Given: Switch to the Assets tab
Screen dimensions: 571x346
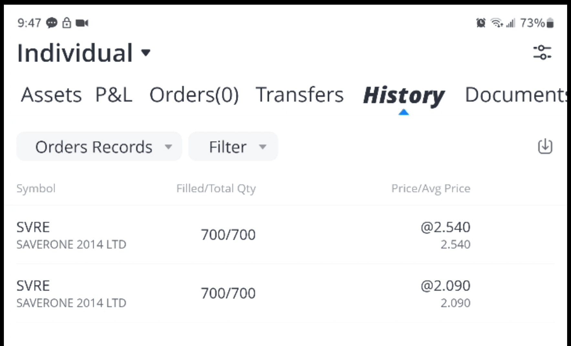Looking at the screenshot, I should [51, 95].
